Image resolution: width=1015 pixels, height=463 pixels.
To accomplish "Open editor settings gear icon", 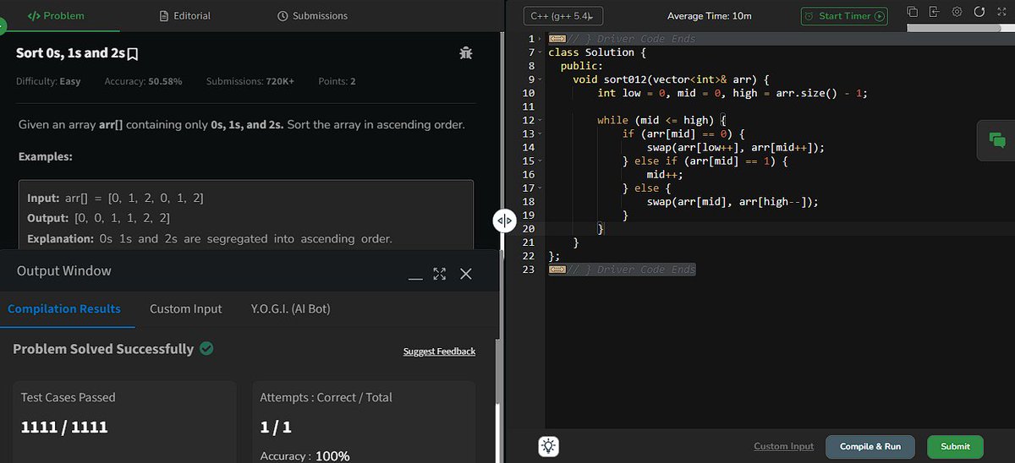I will tap(957, 12).
